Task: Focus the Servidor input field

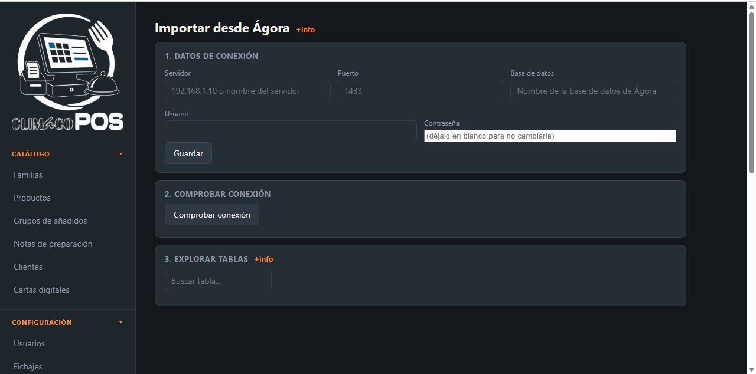Action: click(x=247, y=91)
